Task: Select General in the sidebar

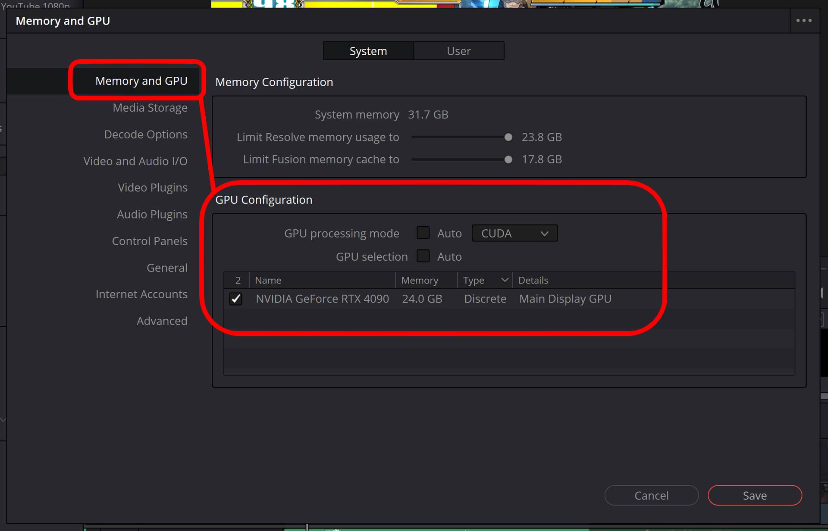Action: (167, 268)
